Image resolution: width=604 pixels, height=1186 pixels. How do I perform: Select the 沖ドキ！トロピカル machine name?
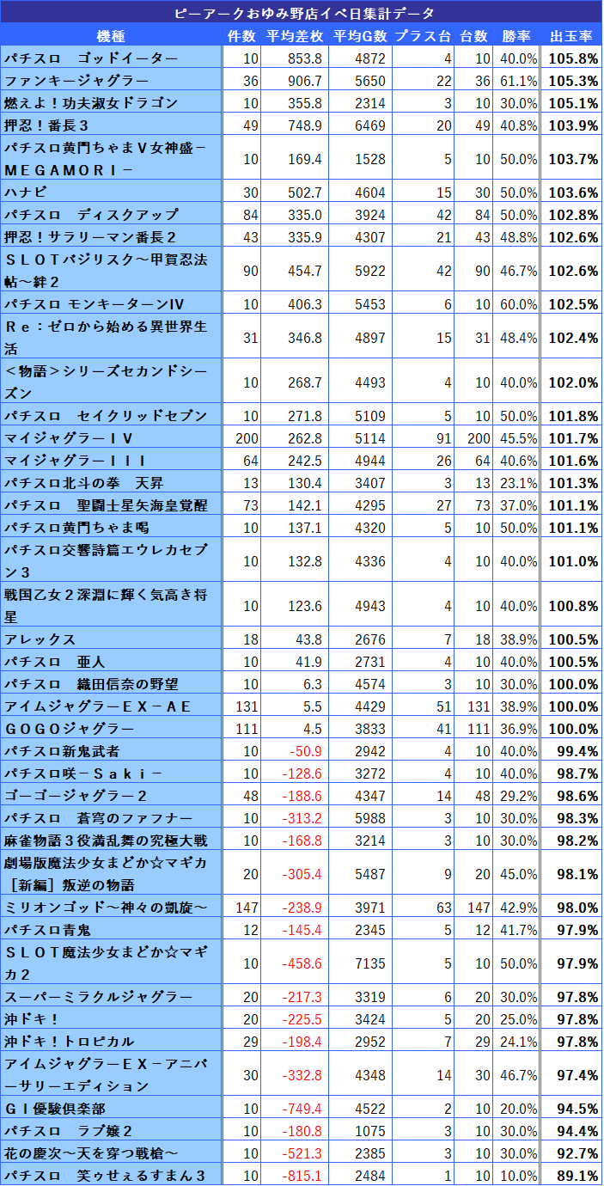coord(69,1042)
